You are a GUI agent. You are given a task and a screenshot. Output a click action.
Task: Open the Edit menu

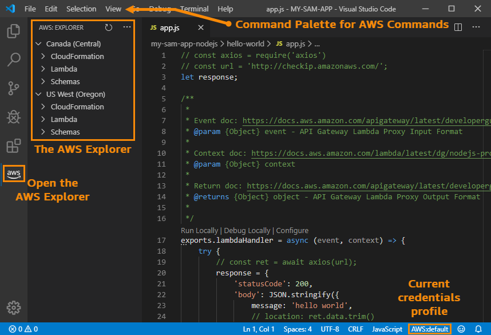pyautogui.click(x=51, y=9)
